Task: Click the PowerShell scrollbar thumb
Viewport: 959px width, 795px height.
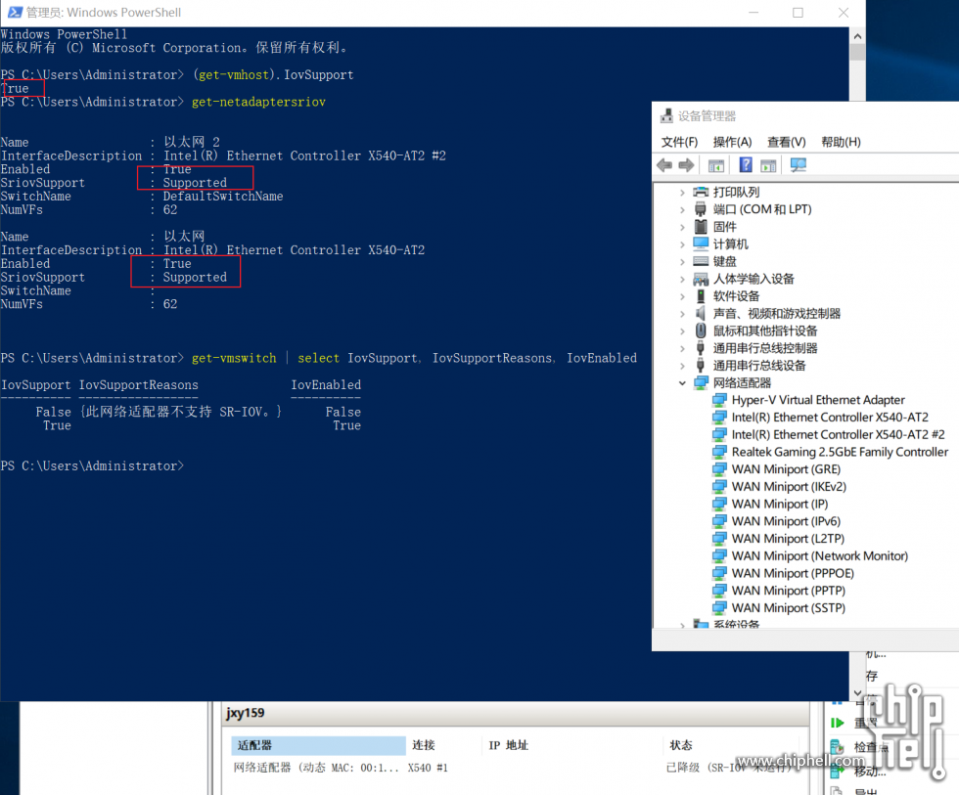Action: (857, 53)
